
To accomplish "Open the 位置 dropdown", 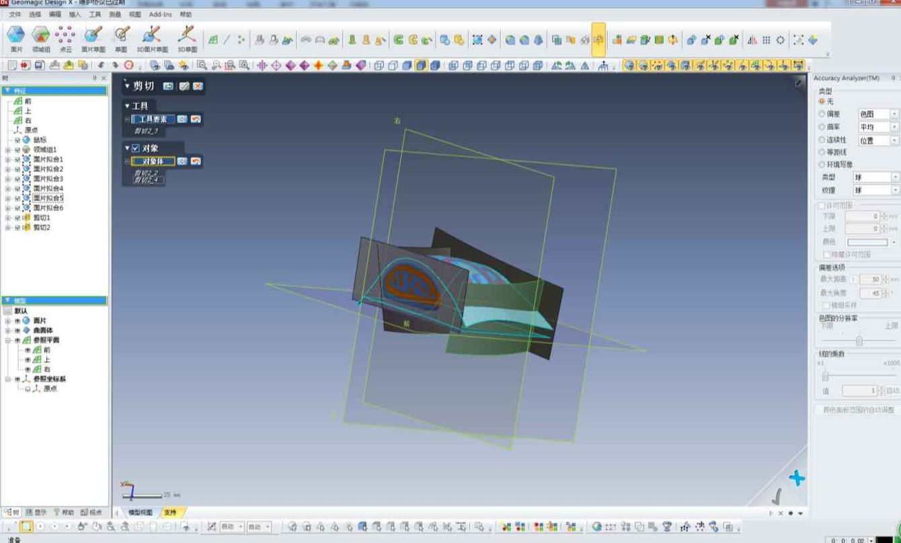I will (x=878, y=140).
